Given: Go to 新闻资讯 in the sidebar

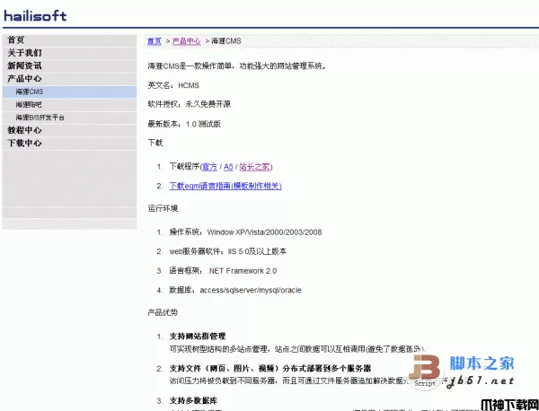Looking at the screenshot, I should (x=69, y=66).
